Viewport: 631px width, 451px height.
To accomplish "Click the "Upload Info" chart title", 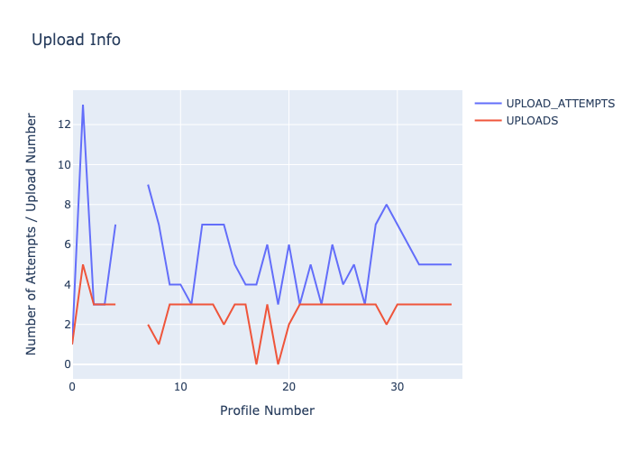I will tap(76, 40).
